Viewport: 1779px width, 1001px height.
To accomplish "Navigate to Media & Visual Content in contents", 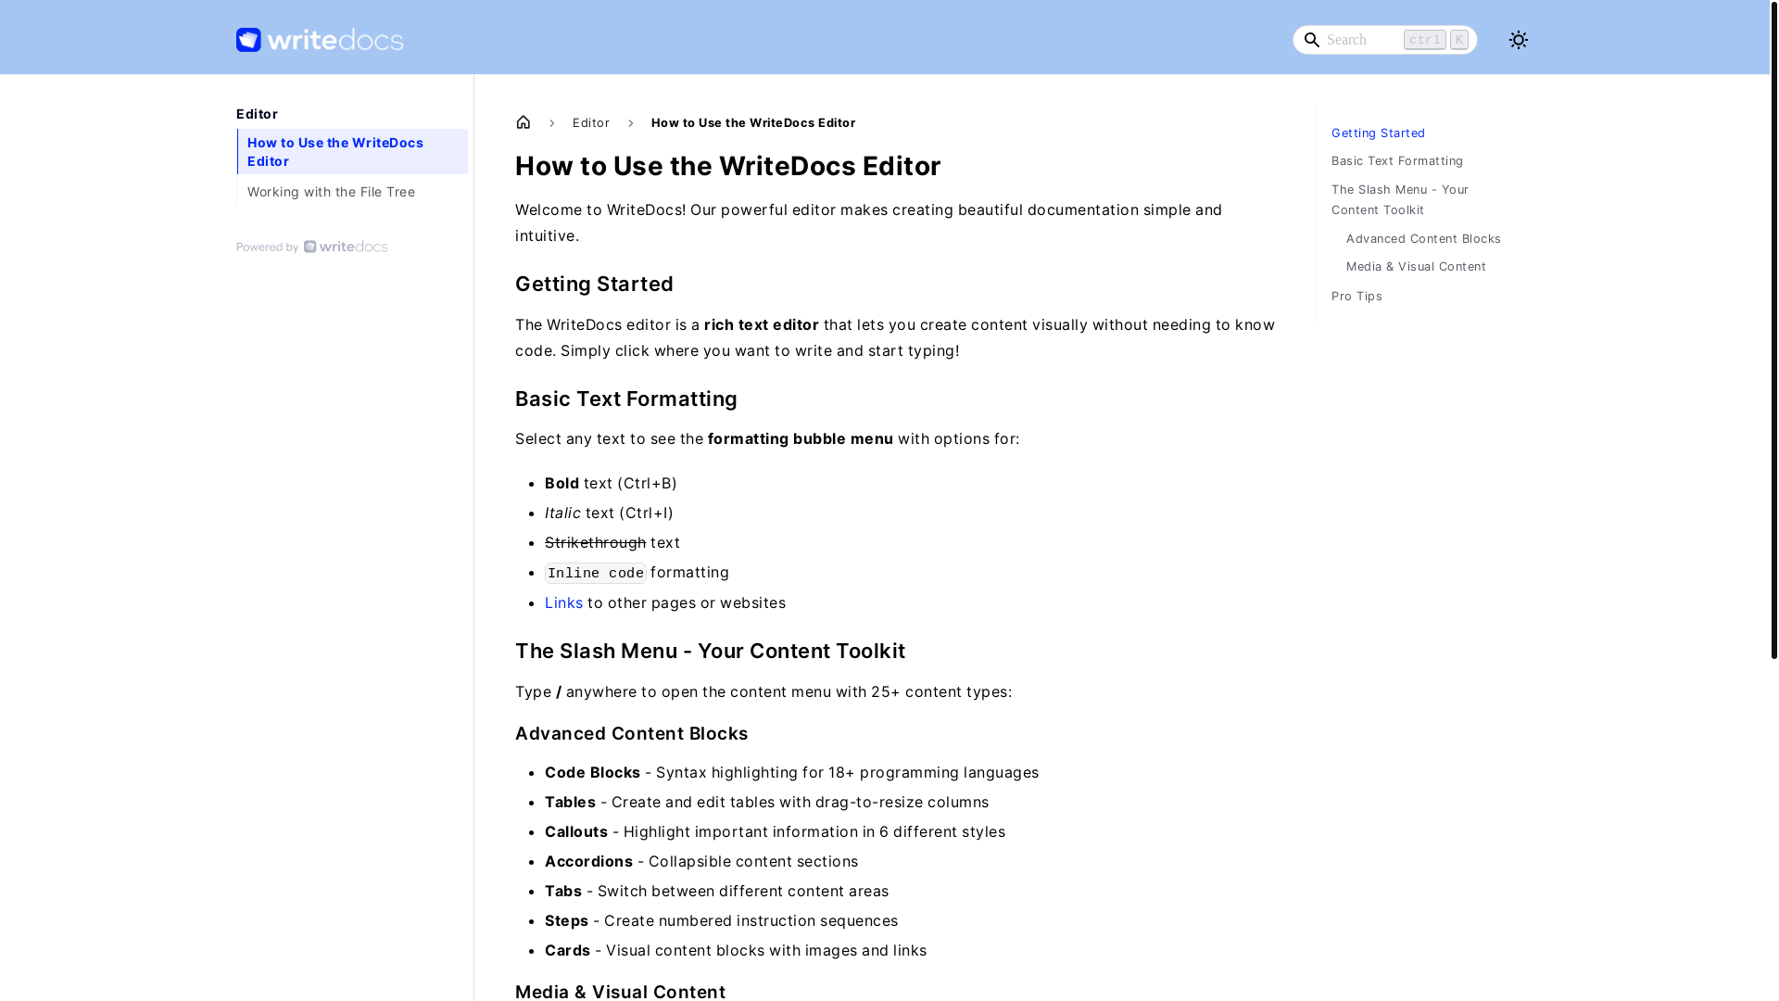I will 1416,266.
